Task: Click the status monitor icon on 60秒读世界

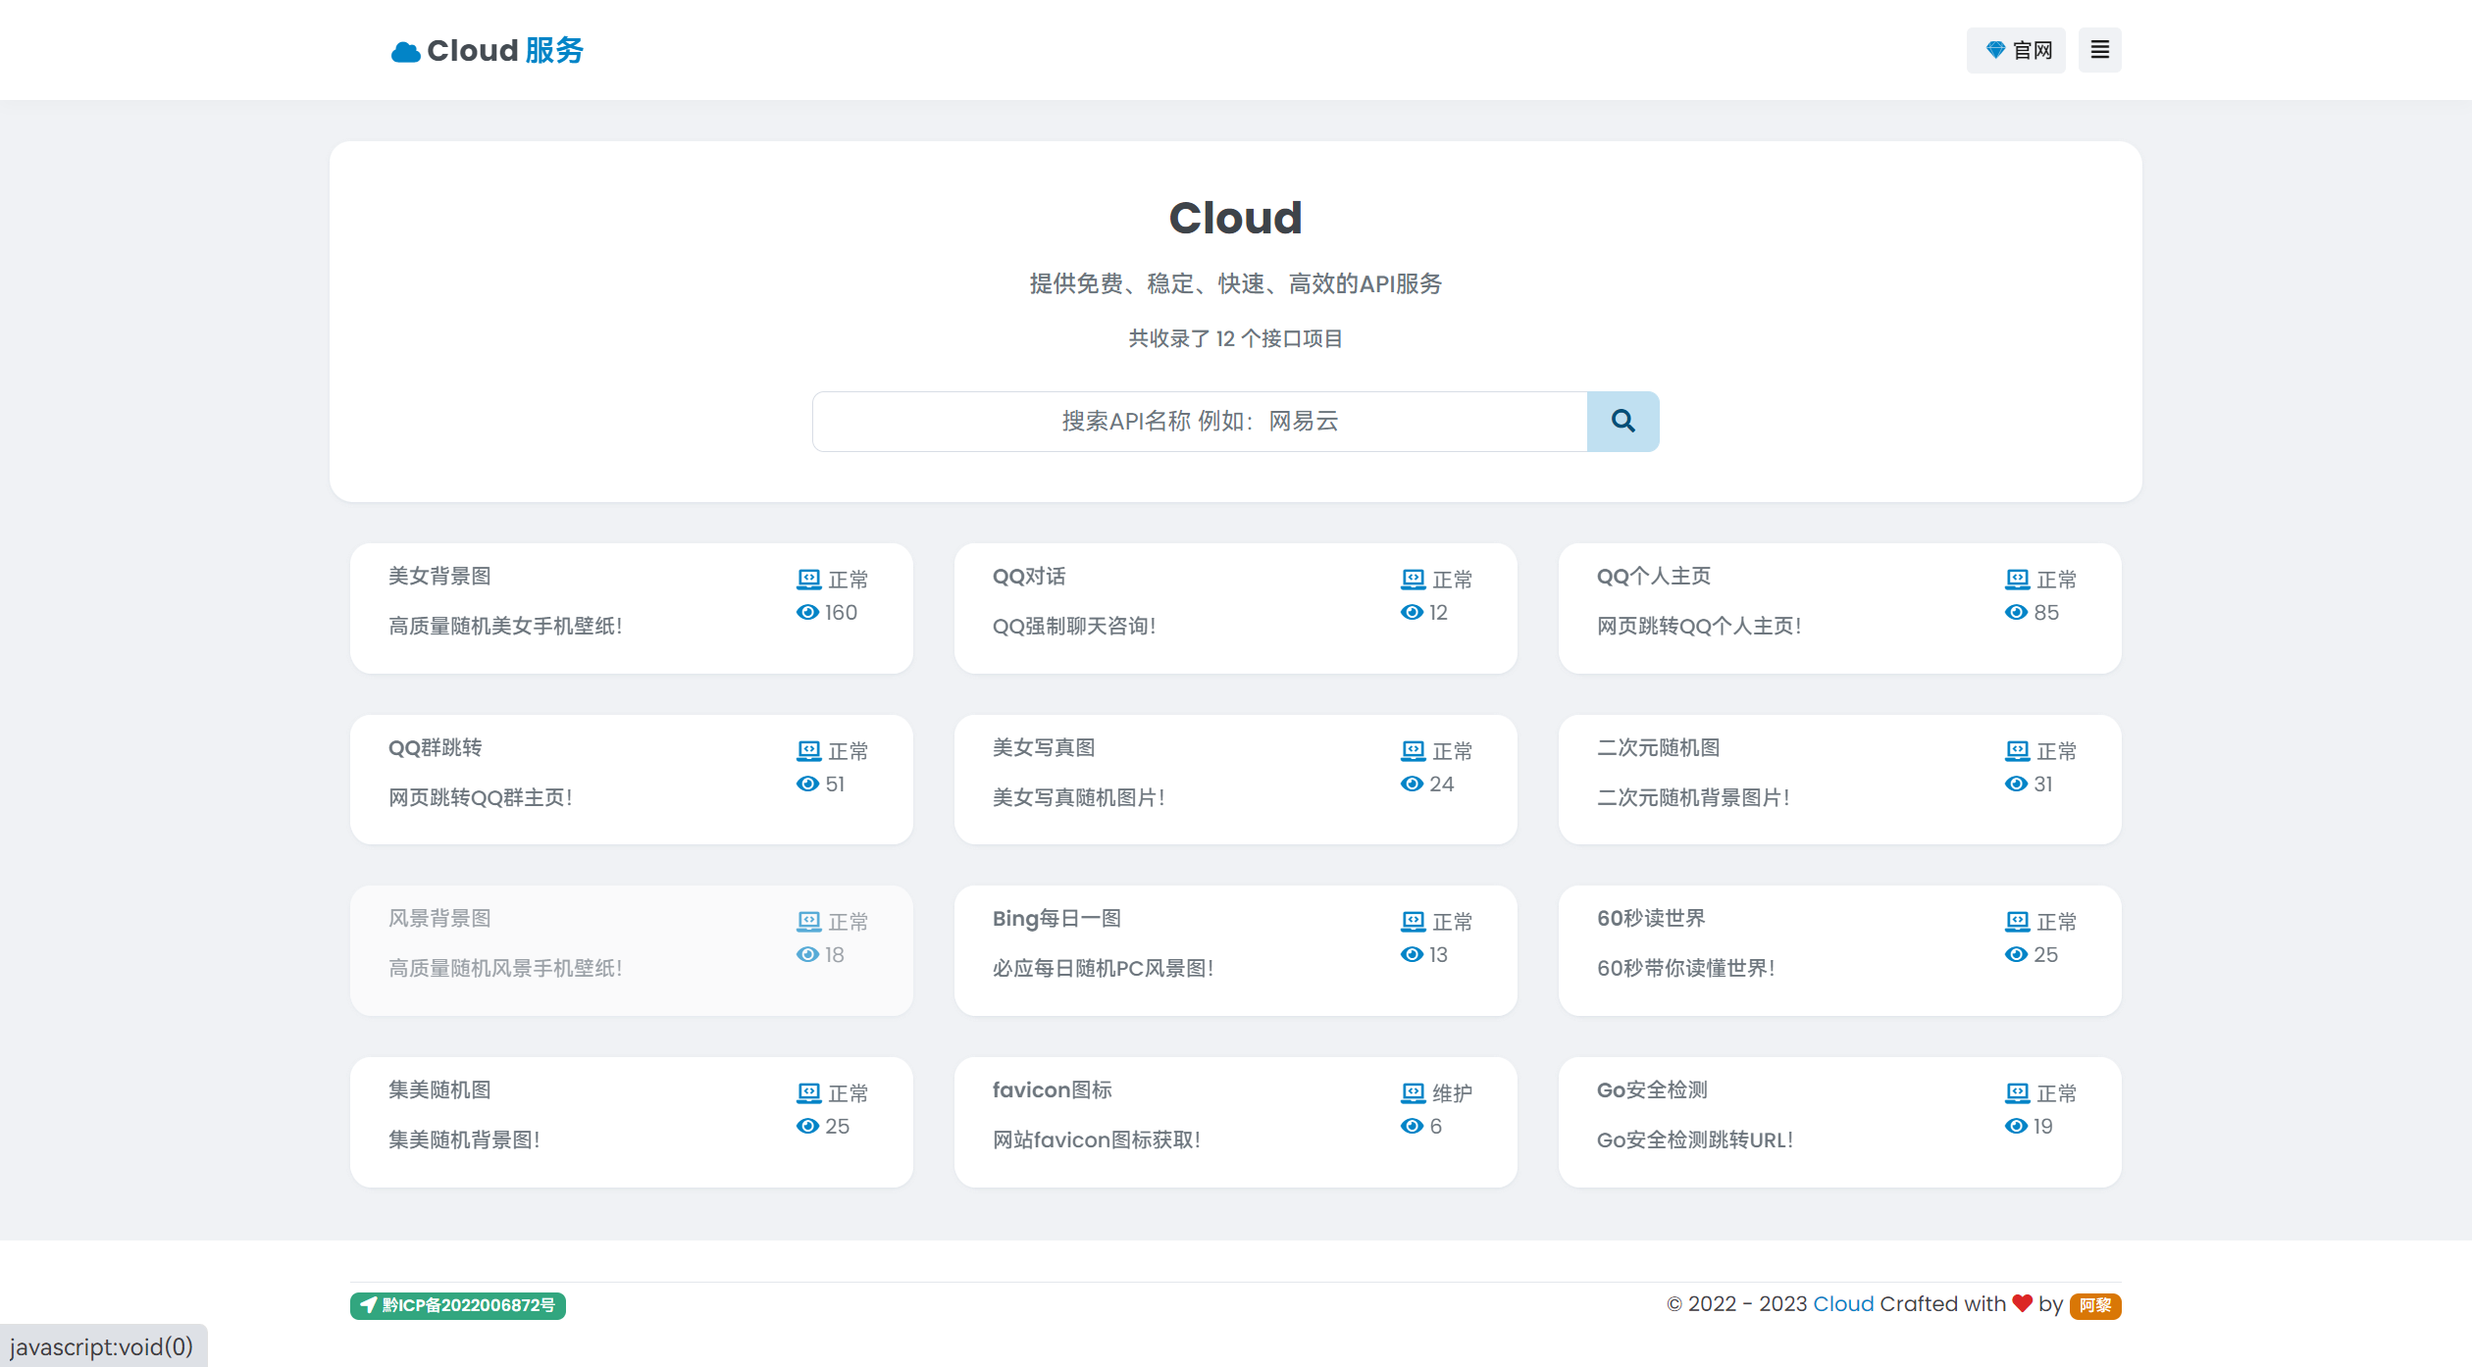Action: (x=2017, y=922)
